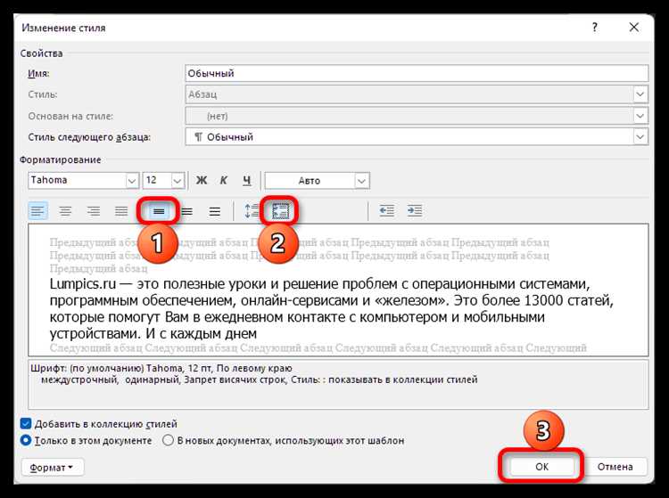Open the Tahoma font dropdown
The height and width of the screenshot is (498, 669).
click(x=132, y=181)
